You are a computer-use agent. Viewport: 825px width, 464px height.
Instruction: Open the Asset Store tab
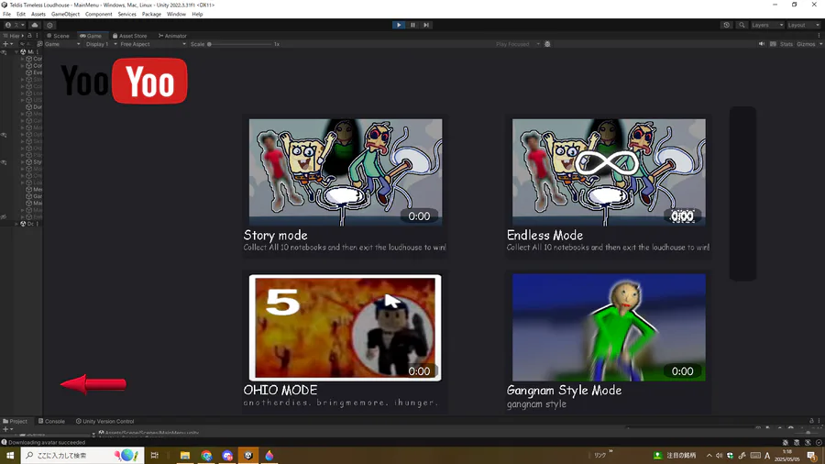point(129,36)
